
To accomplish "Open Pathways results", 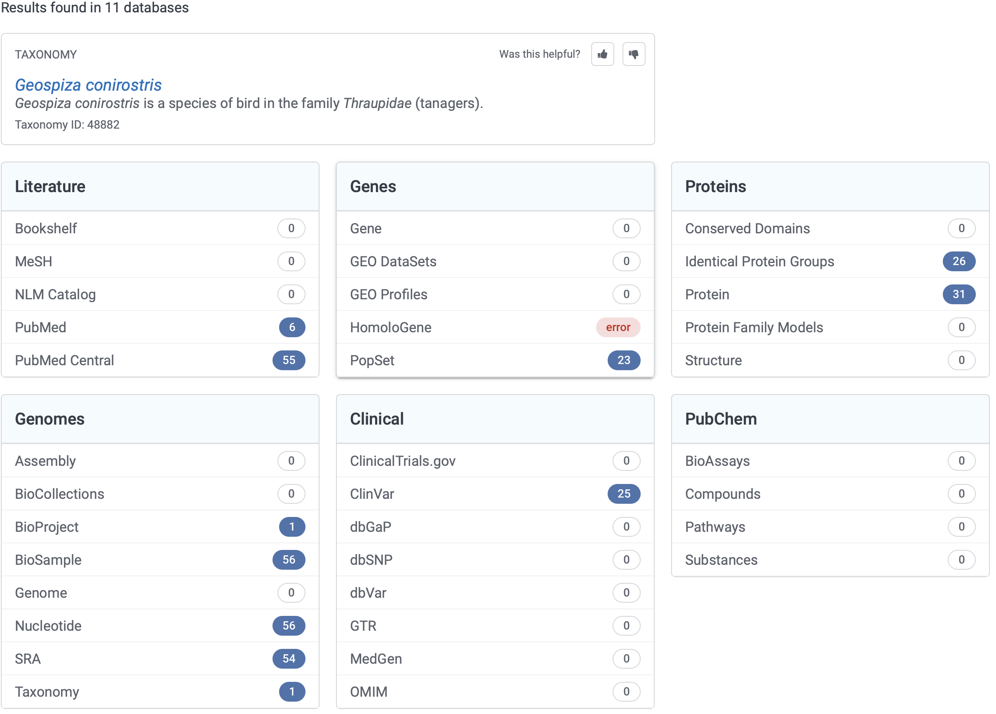I will (830, 526).
